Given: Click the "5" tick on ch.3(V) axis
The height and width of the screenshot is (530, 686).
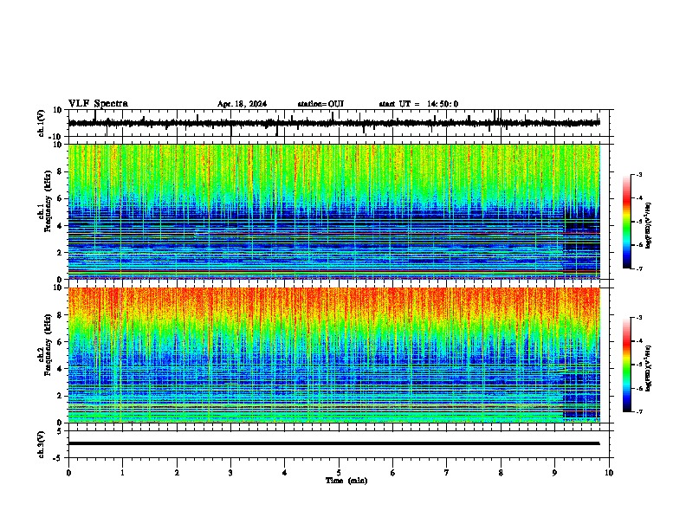Looking at the screenshot, I should tap(61, 431).
